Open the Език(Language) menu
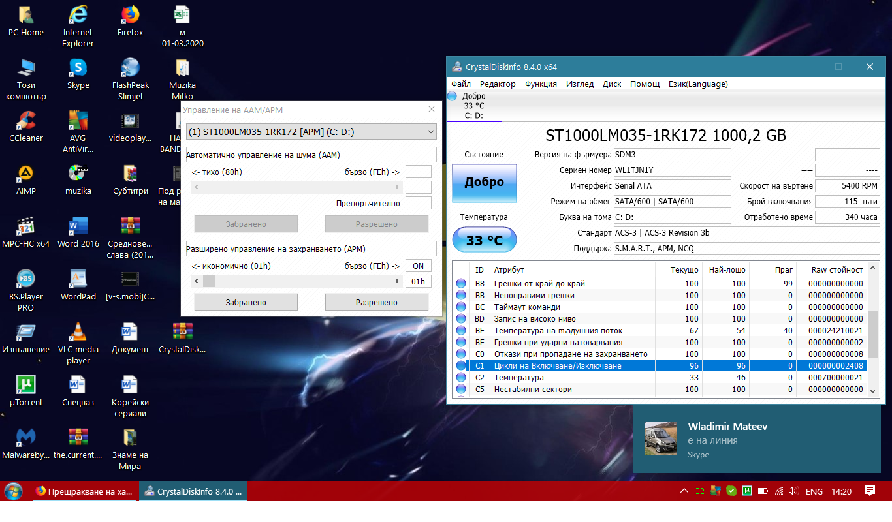This screenshot has width=892, height=522. pos(698,84)
